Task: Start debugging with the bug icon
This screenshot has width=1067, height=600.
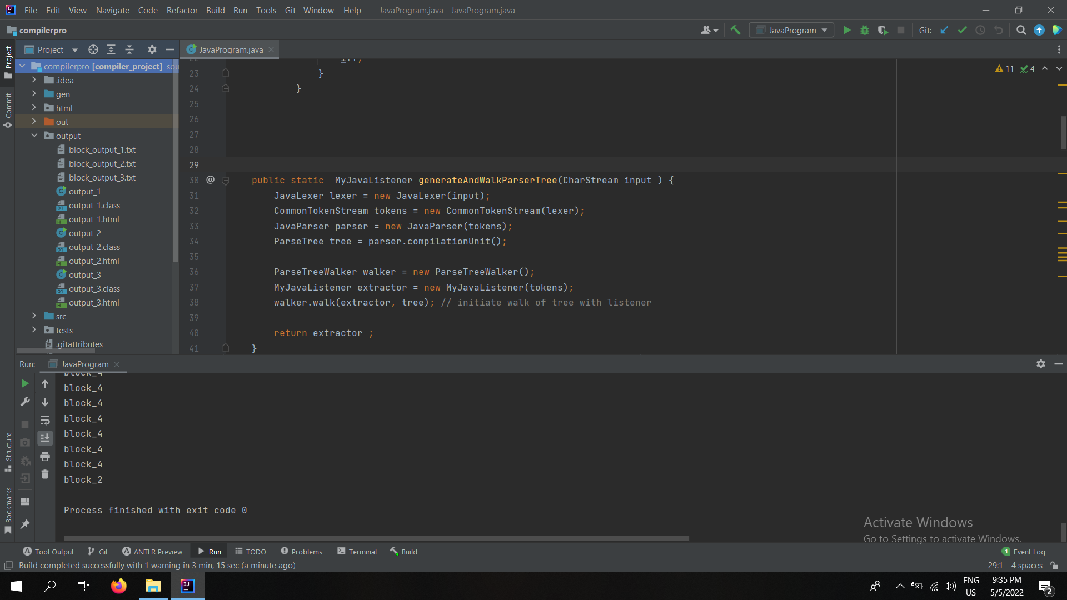Action: click(865, 30)
